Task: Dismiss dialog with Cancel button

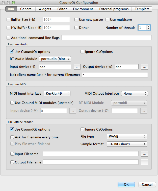Action: tap(147, 184)
